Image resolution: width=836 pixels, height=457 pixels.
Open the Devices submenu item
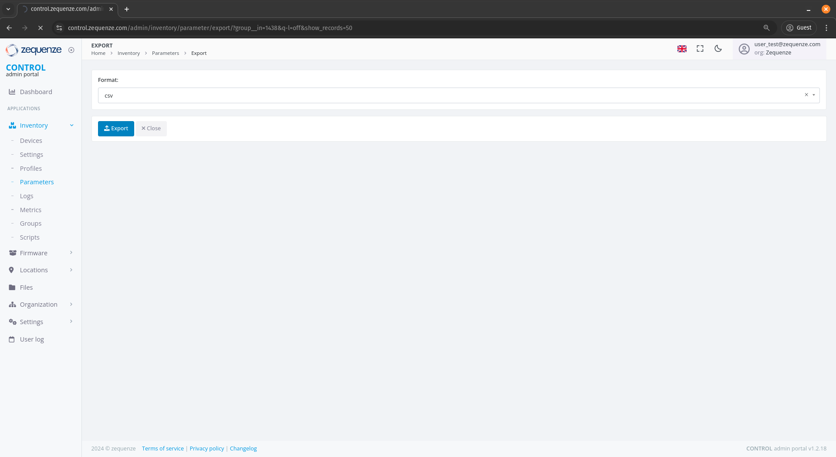pos(31,141)
